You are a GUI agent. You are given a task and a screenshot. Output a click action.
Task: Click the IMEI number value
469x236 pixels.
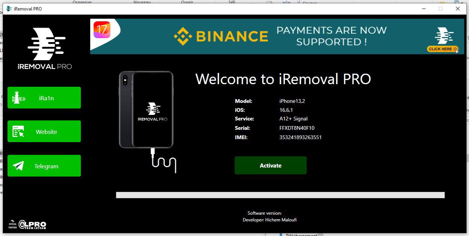(300, 137)
